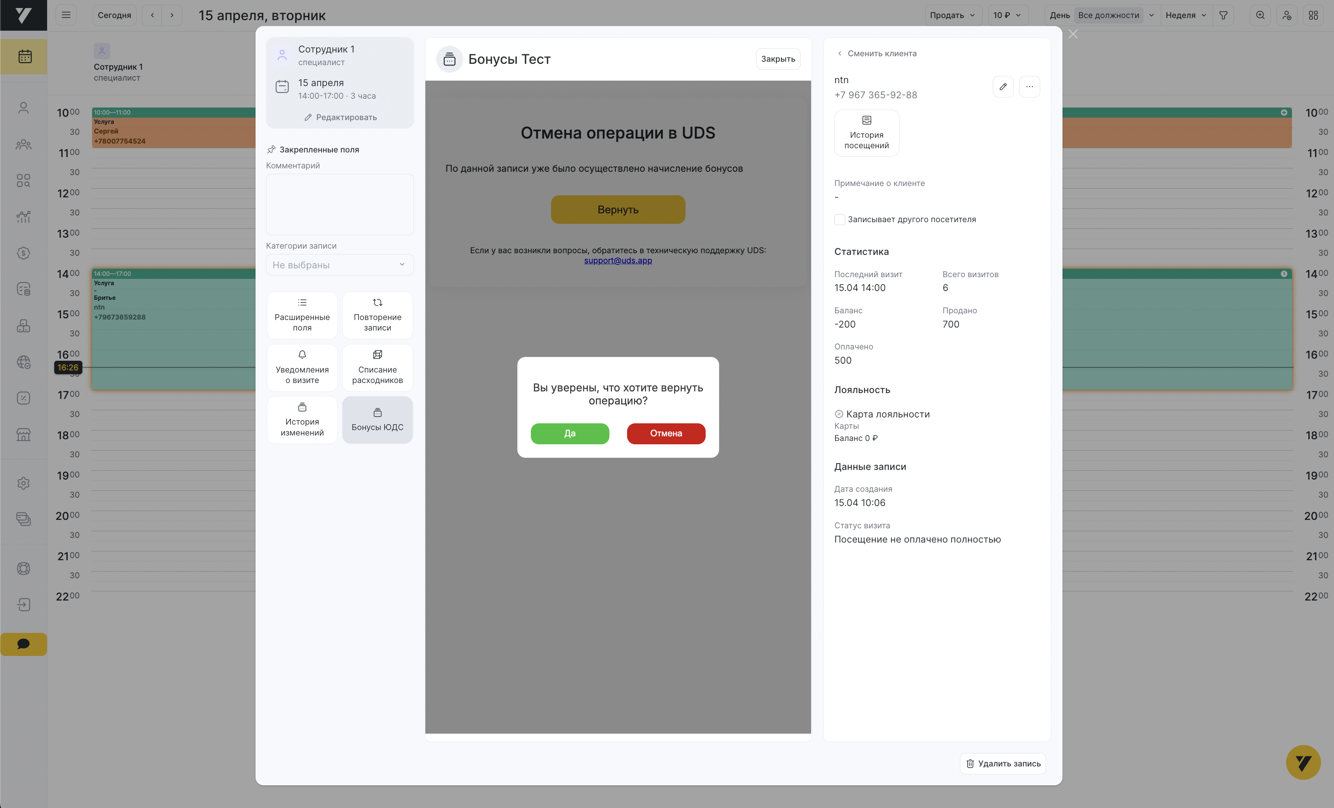Click the filter funnel icon
The height and width of the screenshot is (808, 1334).
(1223, 15)
